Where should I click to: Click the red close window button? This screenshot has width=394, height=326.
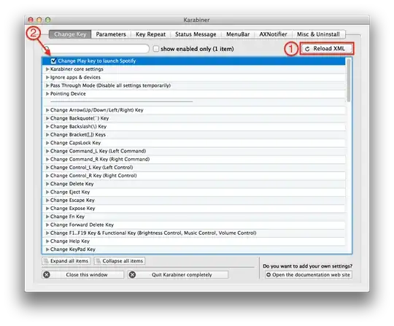point(31,20)
